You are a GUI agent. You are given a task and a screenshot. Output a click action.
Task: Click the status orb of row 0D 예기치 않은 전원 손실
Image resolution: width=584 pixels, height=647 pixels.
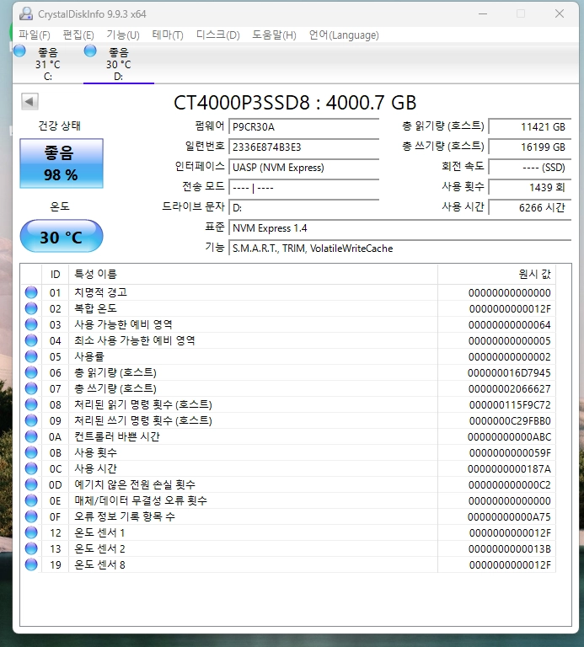[x=31, y=484]
